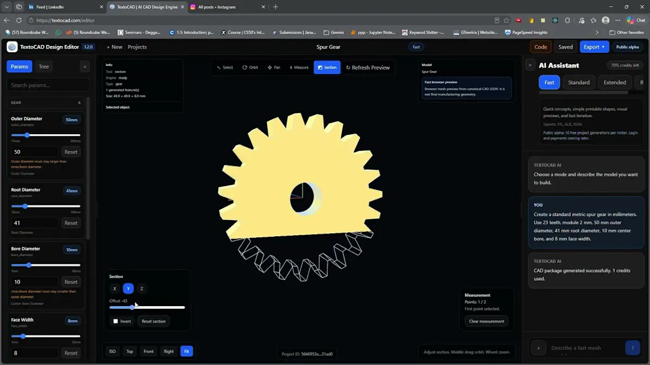Tick the Invert section checkbox
This screenshot has height=365, width=650.
coord(115,321)
